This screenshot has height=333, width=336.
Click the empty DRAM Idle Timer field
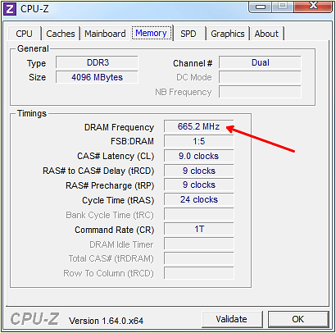coord(199,244)
